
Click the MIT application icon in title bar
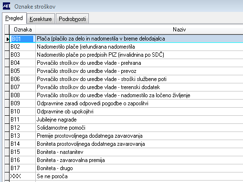[x=6, y=6]
